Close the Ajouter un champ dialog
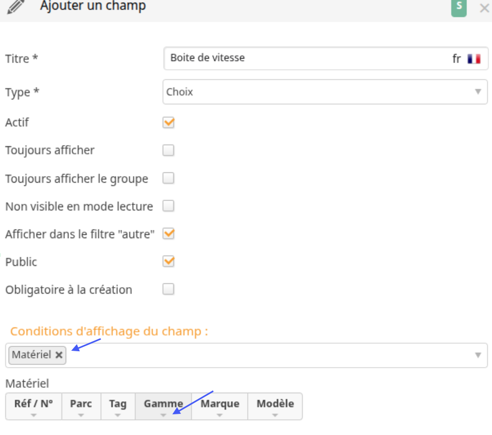The image size is (492, 435). tap(484, 8)
